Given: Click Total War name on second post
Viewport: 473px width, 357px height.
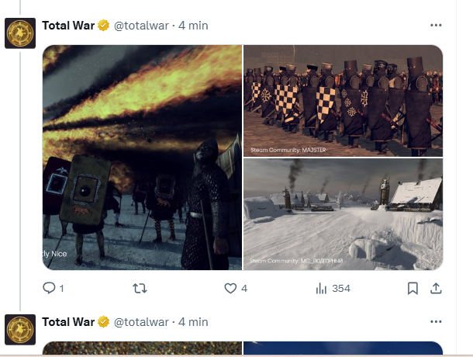Looking at the screenshot, I should coord(68,322).
